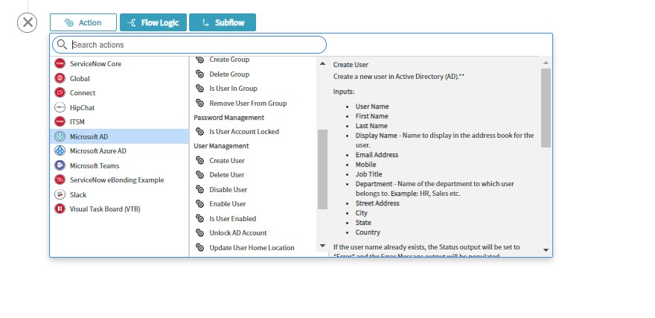655x318 pixels.
Task: Click the Microsoft Teams icon
Action: [x=60, y=165]
